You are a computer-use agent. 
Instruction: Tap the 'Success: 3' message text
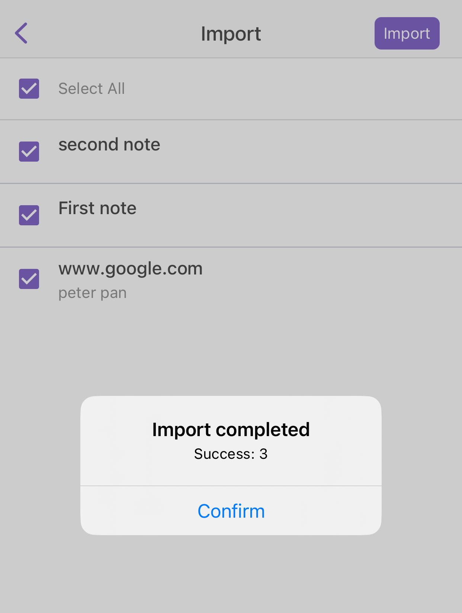[x=231, y=454]
